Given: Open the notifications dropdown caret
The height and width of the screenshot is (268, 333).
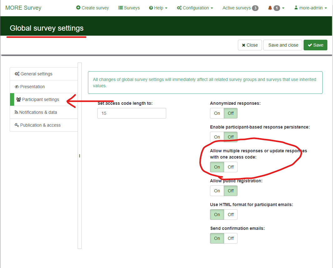Looking at the screenshot, I should pyautogui.click(x=283, y=8).
